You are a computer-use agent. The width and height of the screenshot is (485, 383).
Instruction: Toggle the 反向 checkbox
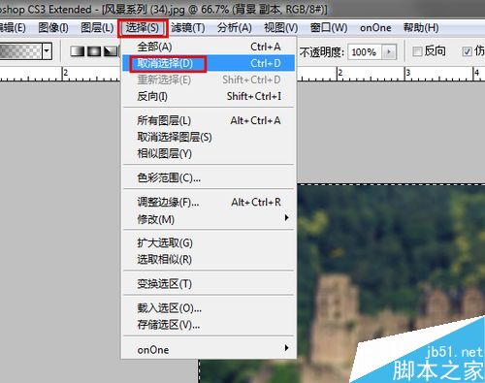pyautogui.click(x=417, y=51)
